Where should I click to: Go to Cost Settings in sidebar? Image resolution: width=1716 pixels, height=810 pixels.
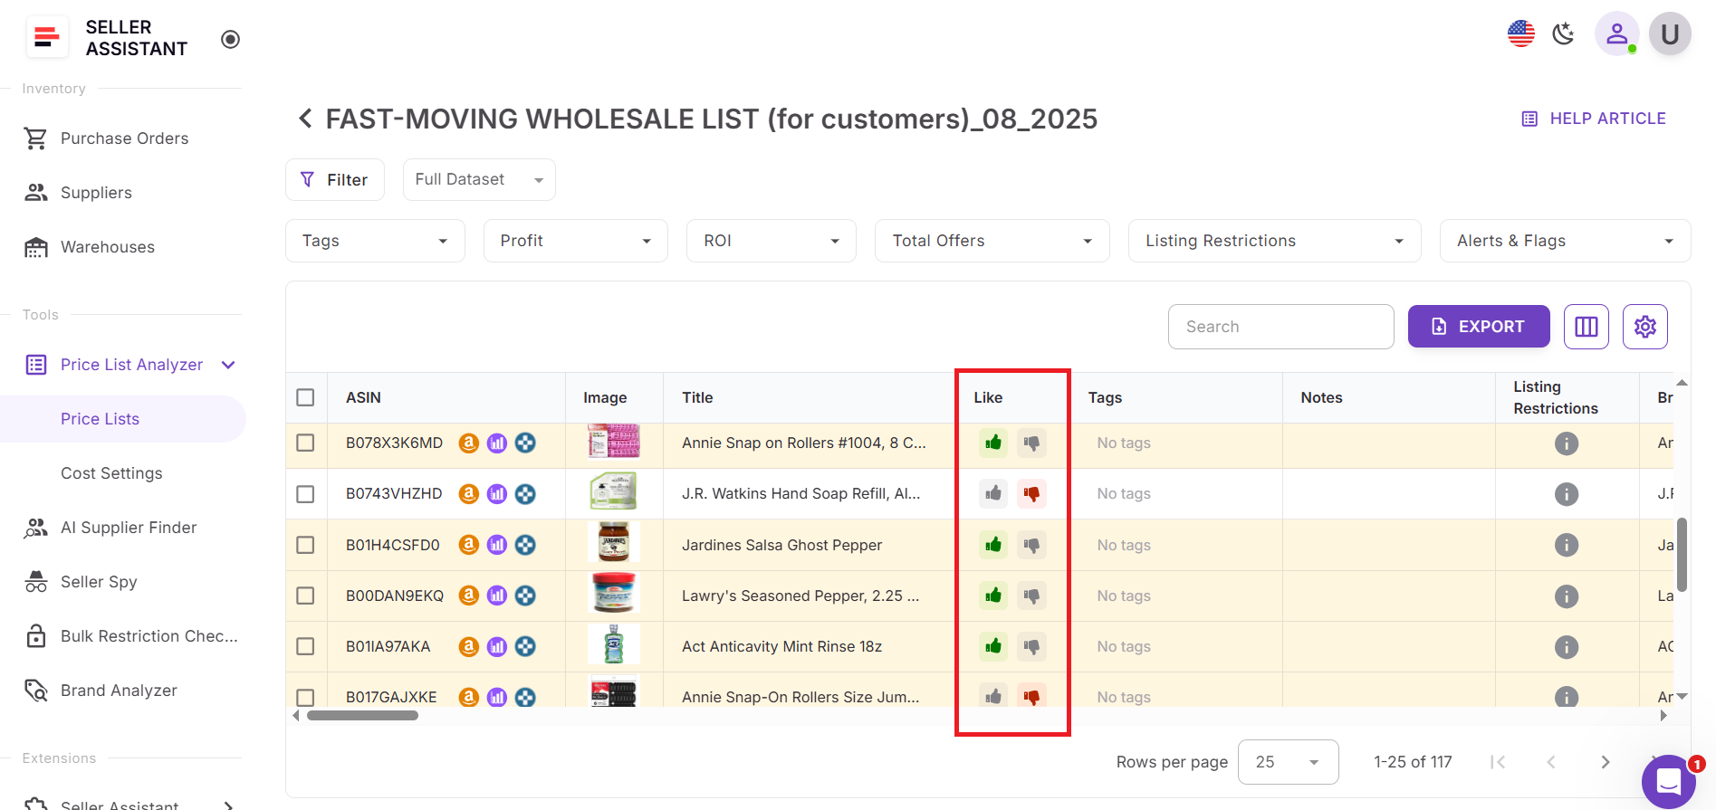click(111, 473)
